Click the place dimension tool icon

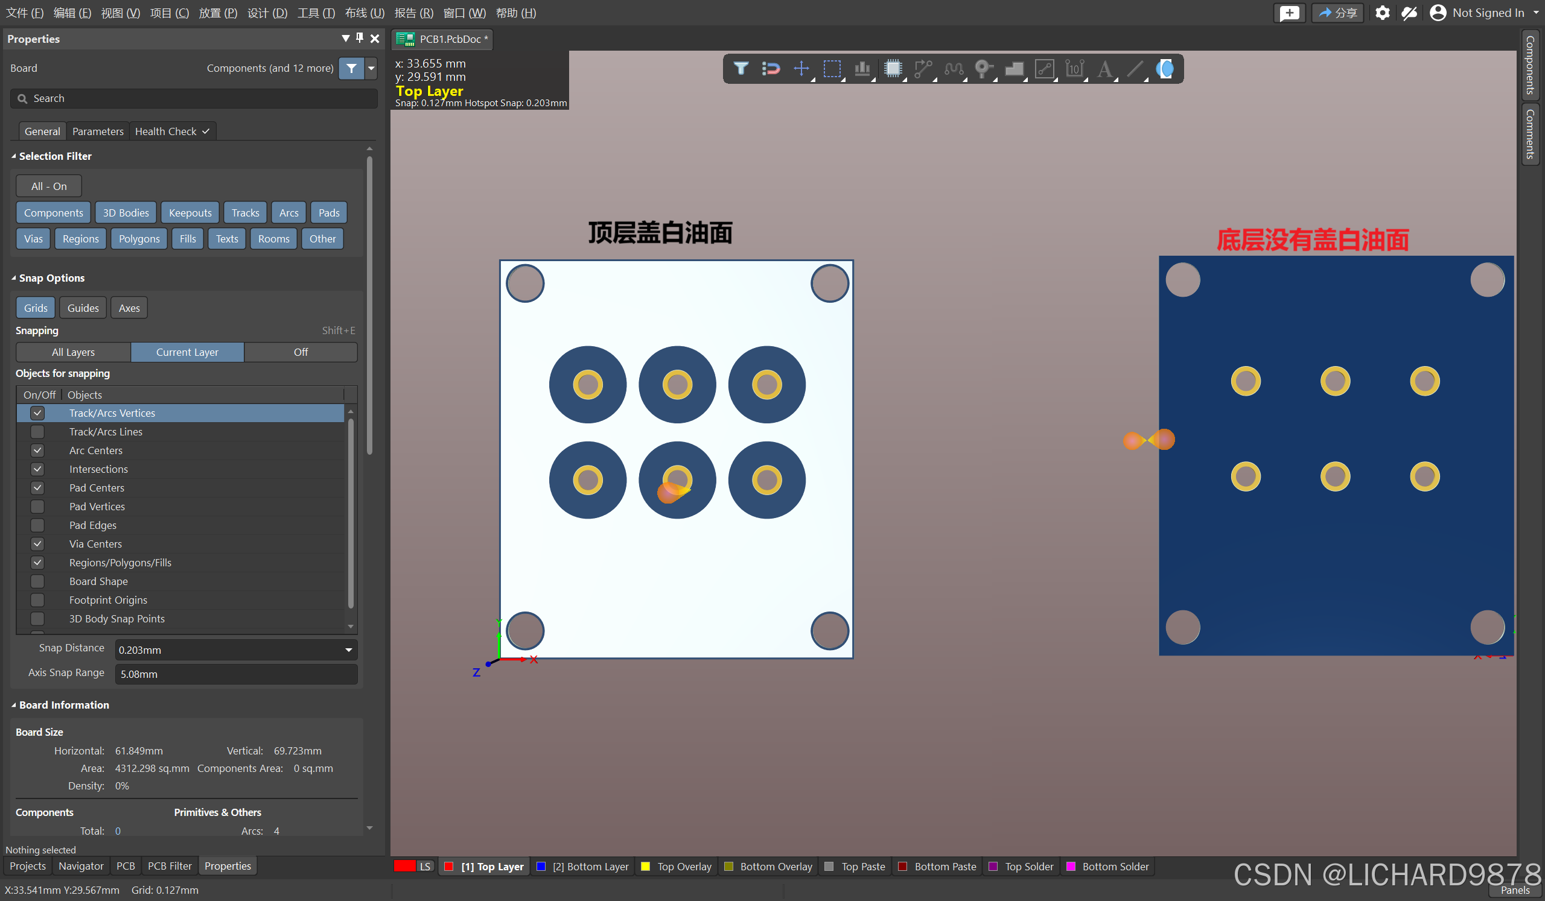1074,69
